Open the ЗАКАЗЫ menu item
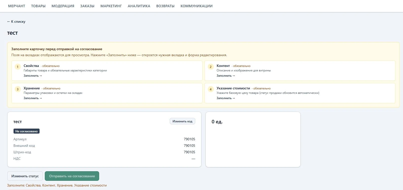403x190 pixels. pos(87,6)
